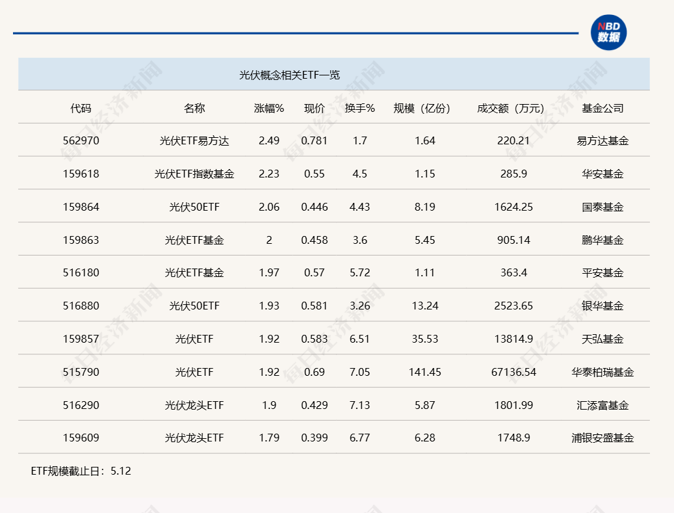Select turnover amount 13814.9

point(513,339)
